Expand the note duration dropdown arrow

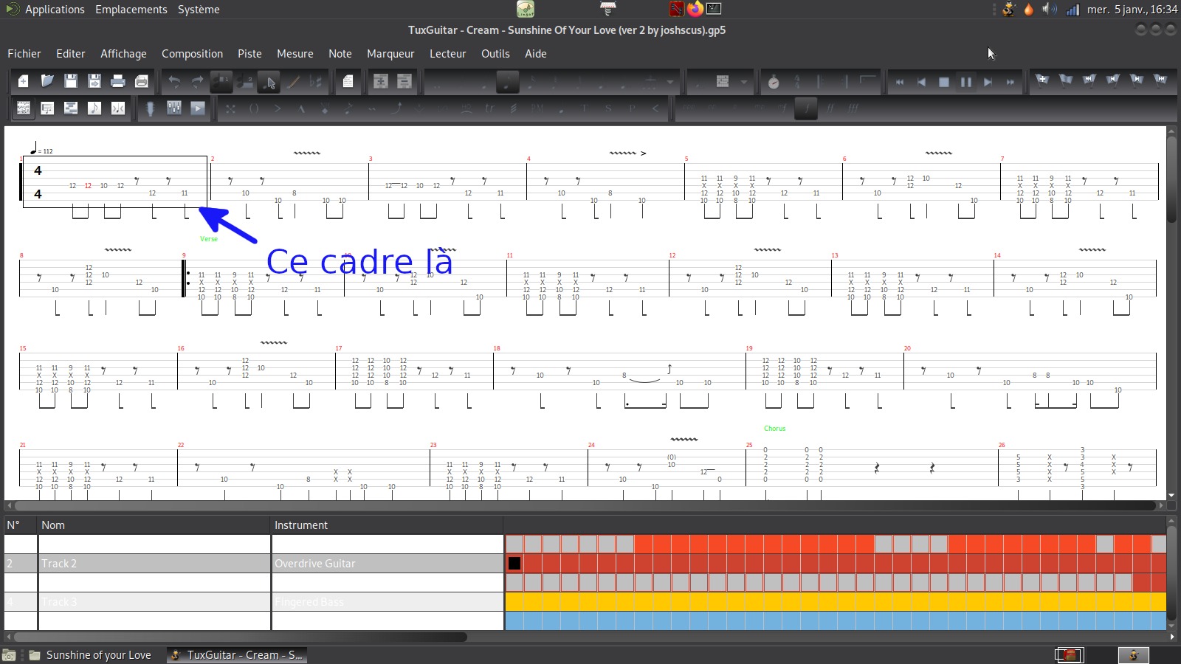click(670, 82)
